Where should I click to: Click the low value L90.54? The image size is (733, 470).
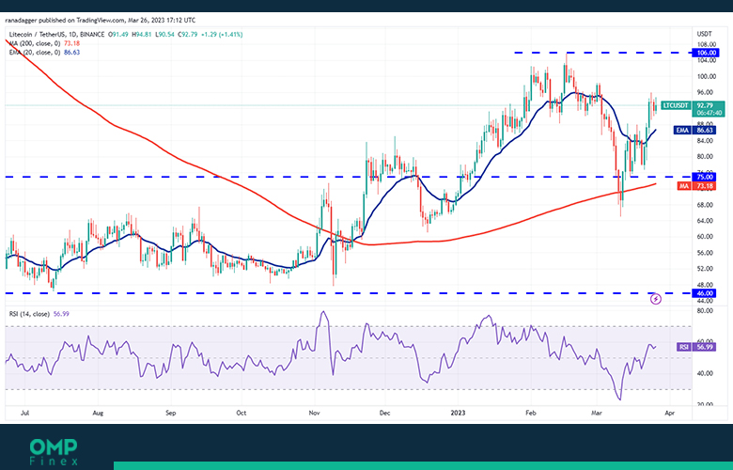tap(164, 35)
